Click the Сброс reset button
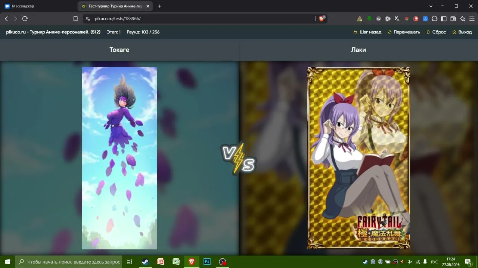This screenshot has width=478, height=268. click(436, 32)
